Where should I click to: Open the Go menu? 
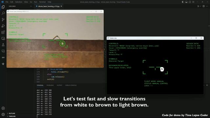tap(31, 2)
